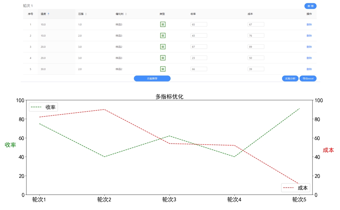Remove row 3 via 删除 link
The width and height of the screenshot is (340, 210).
[x=309, y=47]
